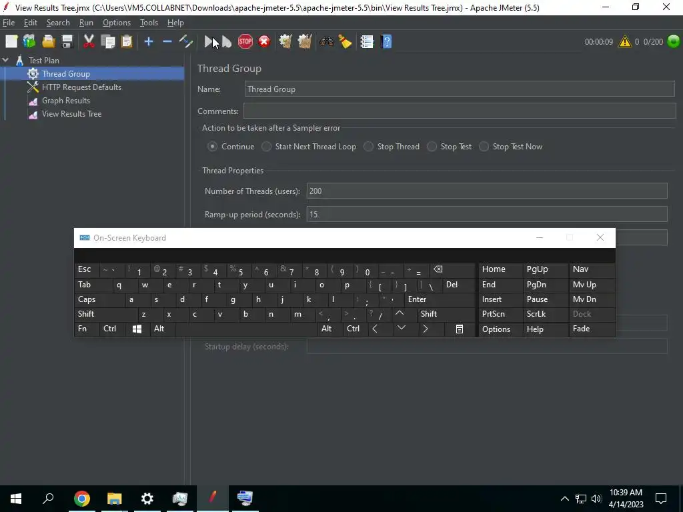Click the Shutdown red X icon
683x512 pixels.
(264, 42)
